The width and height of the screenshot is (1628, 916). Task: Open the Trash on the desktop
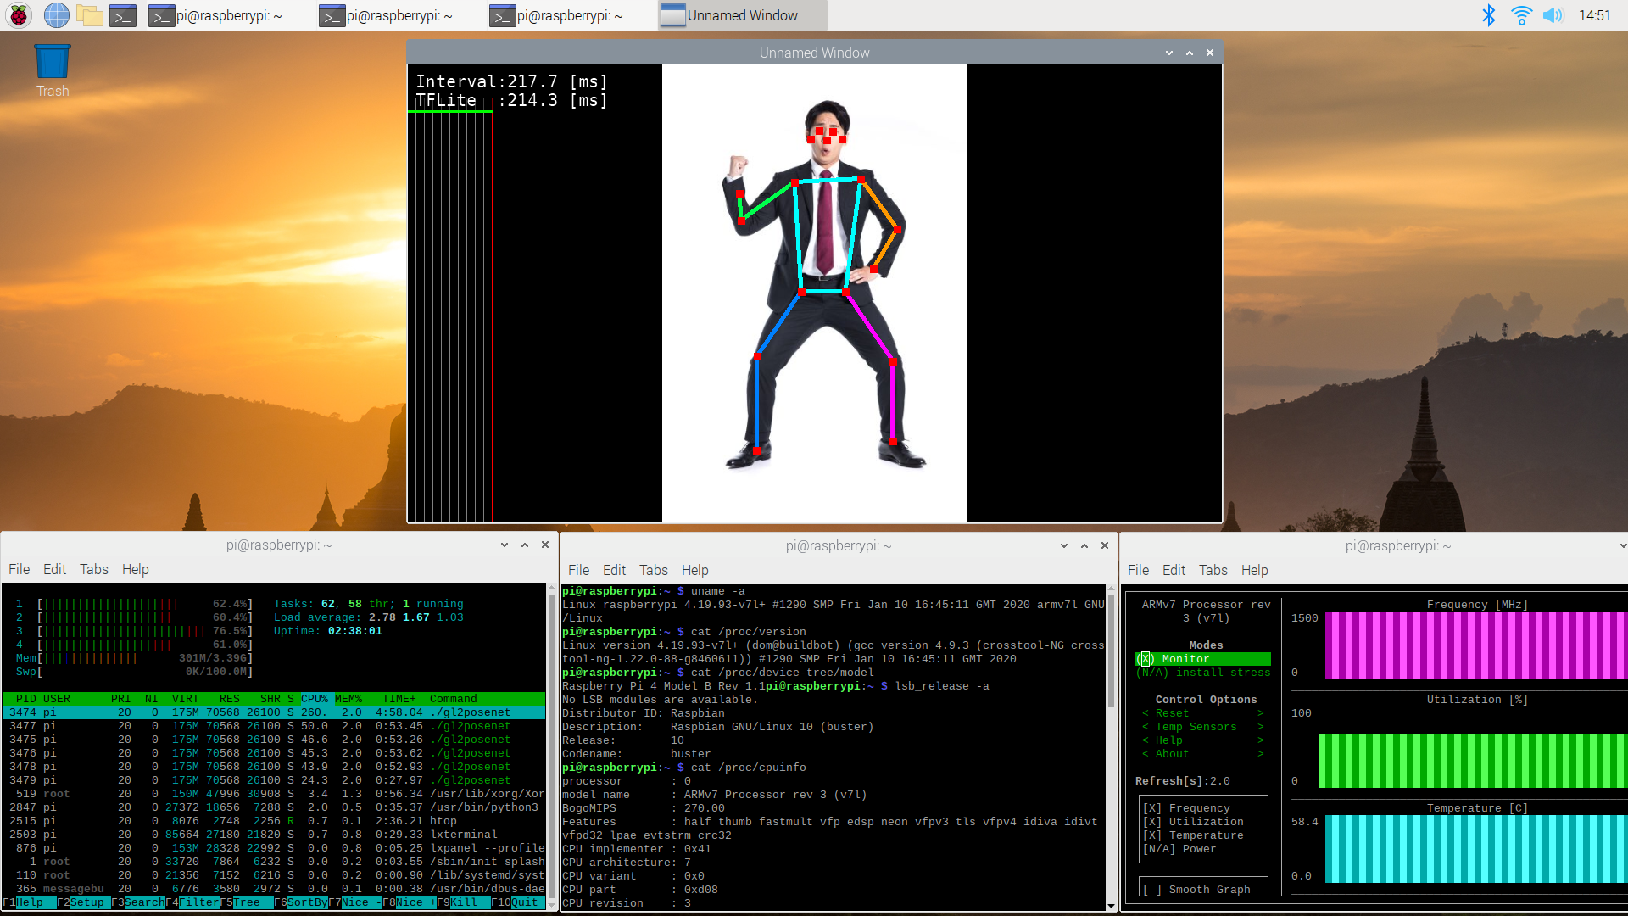pos(52,59)
